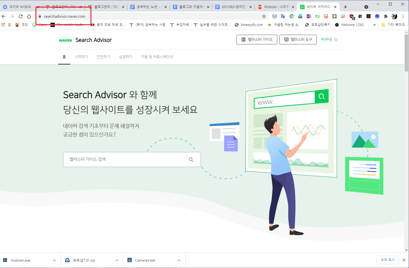Image resolution: width=409 pixels, height=268 pixels.
Task: Open the Welcome | OBS bookmark
Action: pyautogui.click(x=349, y=25)
